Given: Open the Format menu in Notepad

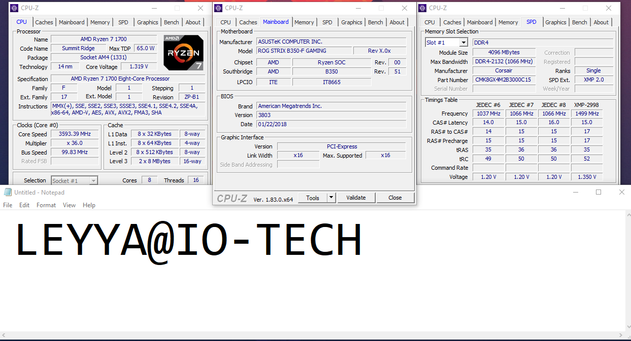Looking at the screenshot, I should (x=46, y=205).
